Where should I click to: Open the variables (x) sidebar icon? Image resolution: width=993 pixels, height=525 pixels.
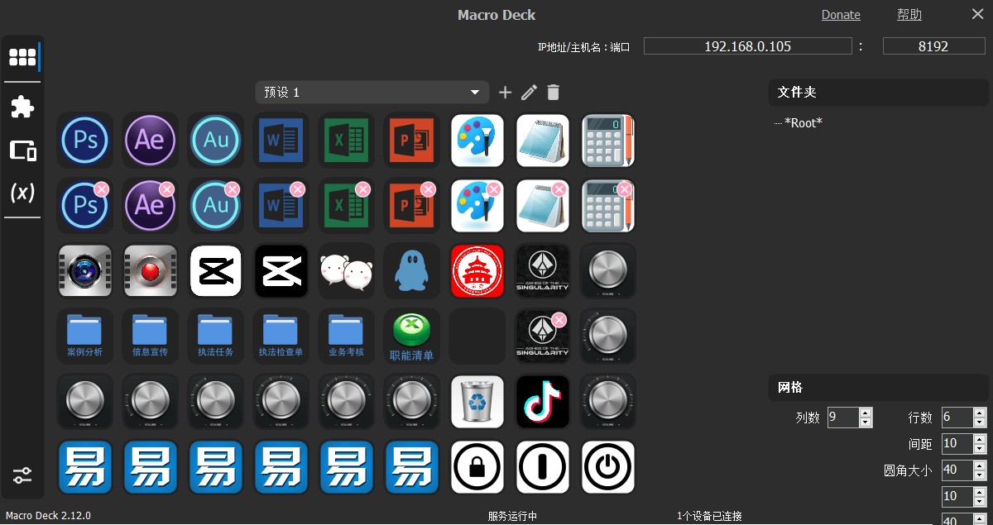point(22,193)
